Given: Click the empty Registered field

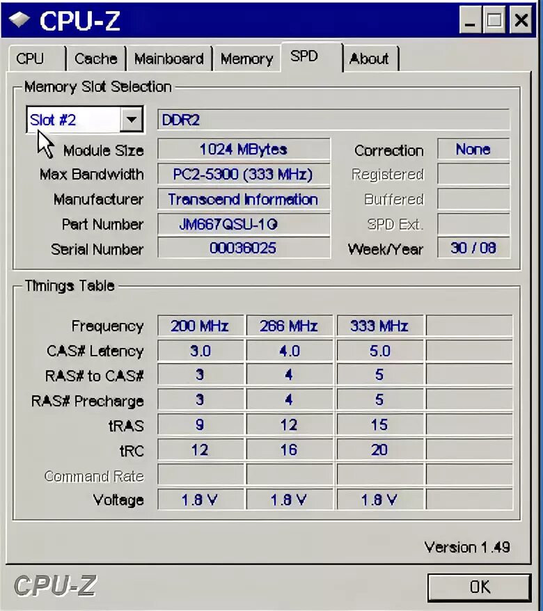Looking at the screenshot, I should pos(473,174).
